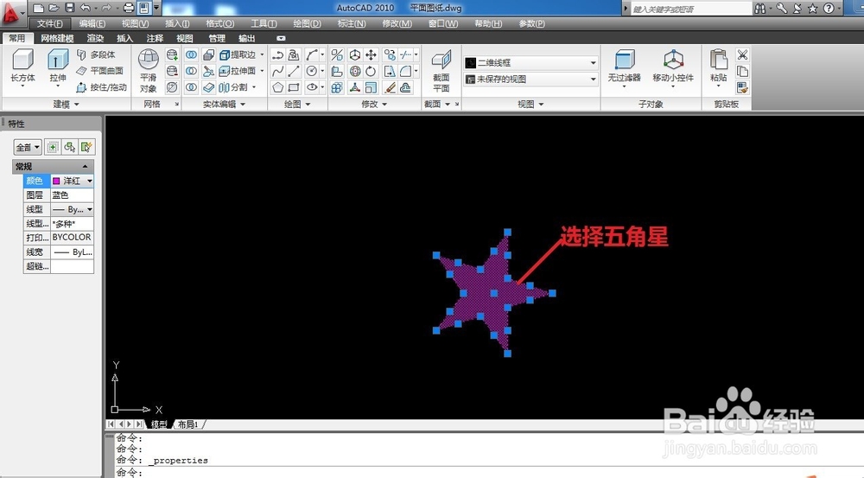
Task: Open the 标注(N) menu
Action: click(x=352, y=23)
